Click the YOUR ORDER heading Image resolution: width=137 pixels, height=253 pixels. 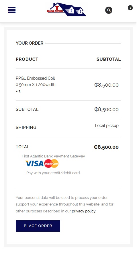point(30,43)
